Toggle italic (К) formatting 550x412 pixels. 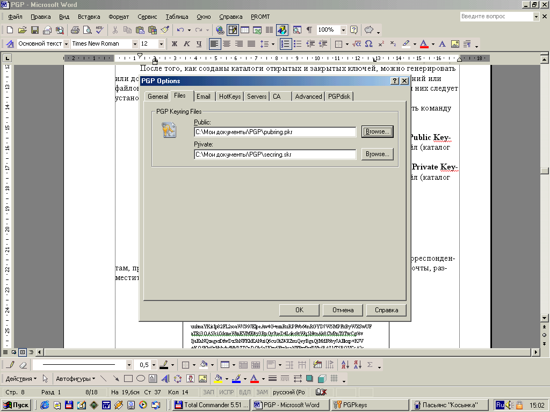186,44
